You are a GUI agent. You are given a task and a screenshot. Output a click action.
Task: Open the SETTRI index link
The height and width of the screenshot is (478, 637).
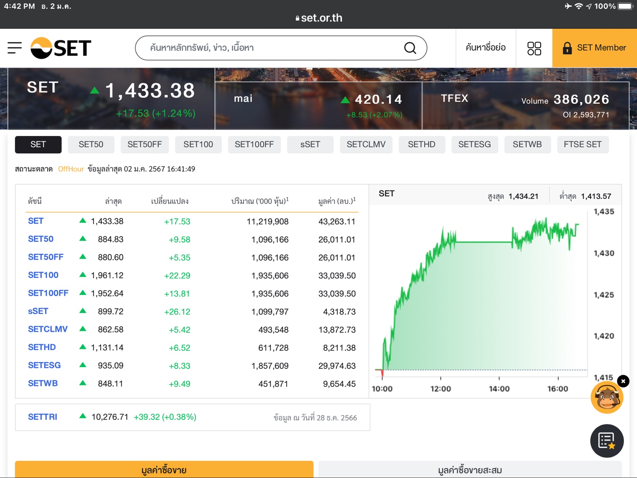click(42, 417)
